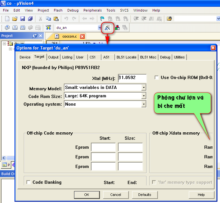Click the Help button in the dialog
Viewport: 220px width, 203px height.
(x=201, y=195)
